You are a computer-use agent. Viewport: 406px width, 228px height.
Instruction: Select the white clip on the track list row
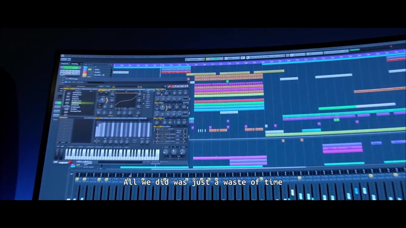pyautogui.click(x=121, y=72)
